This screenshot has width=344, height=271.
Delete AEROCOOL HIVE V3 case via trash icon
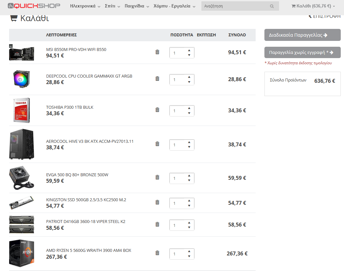(157, 144)
